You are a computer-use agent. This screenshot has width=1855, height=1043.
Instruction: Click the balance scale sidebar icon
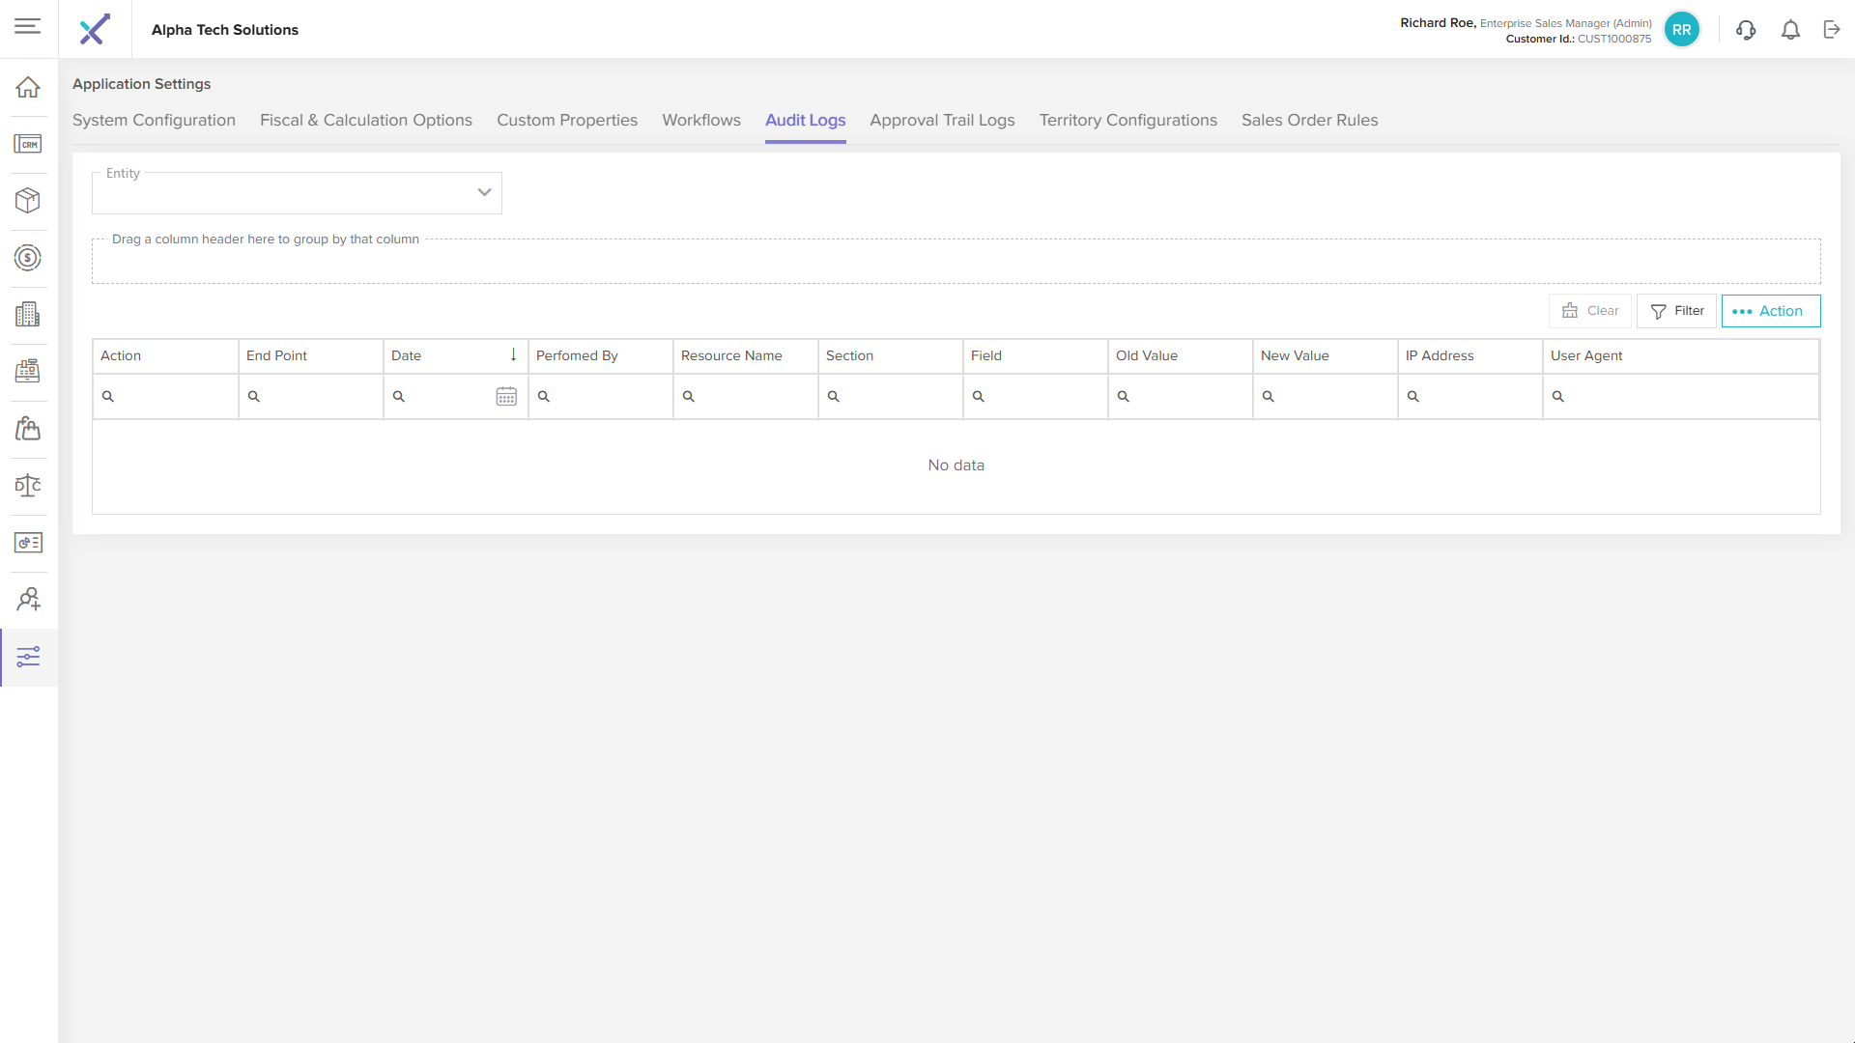(28, 486)
